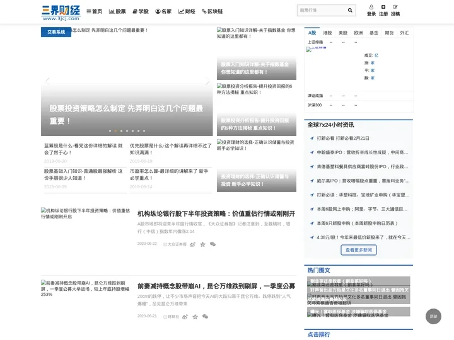Switch to the 港股 market tab
The height and width of the screenshot is (340, 454).
click(327, 33)
